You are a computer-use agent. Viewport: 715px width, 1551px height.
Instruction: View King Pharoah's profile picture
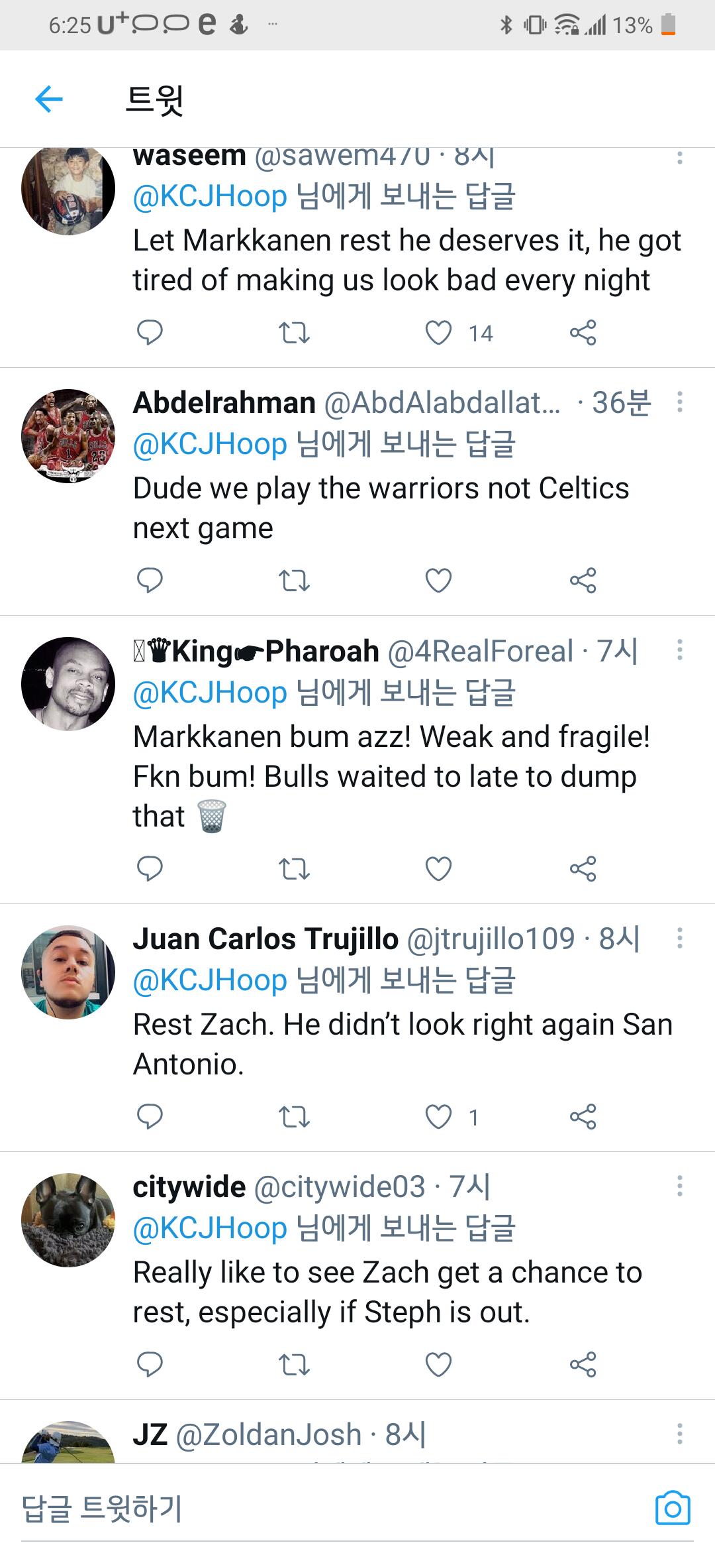click(68, 684)
